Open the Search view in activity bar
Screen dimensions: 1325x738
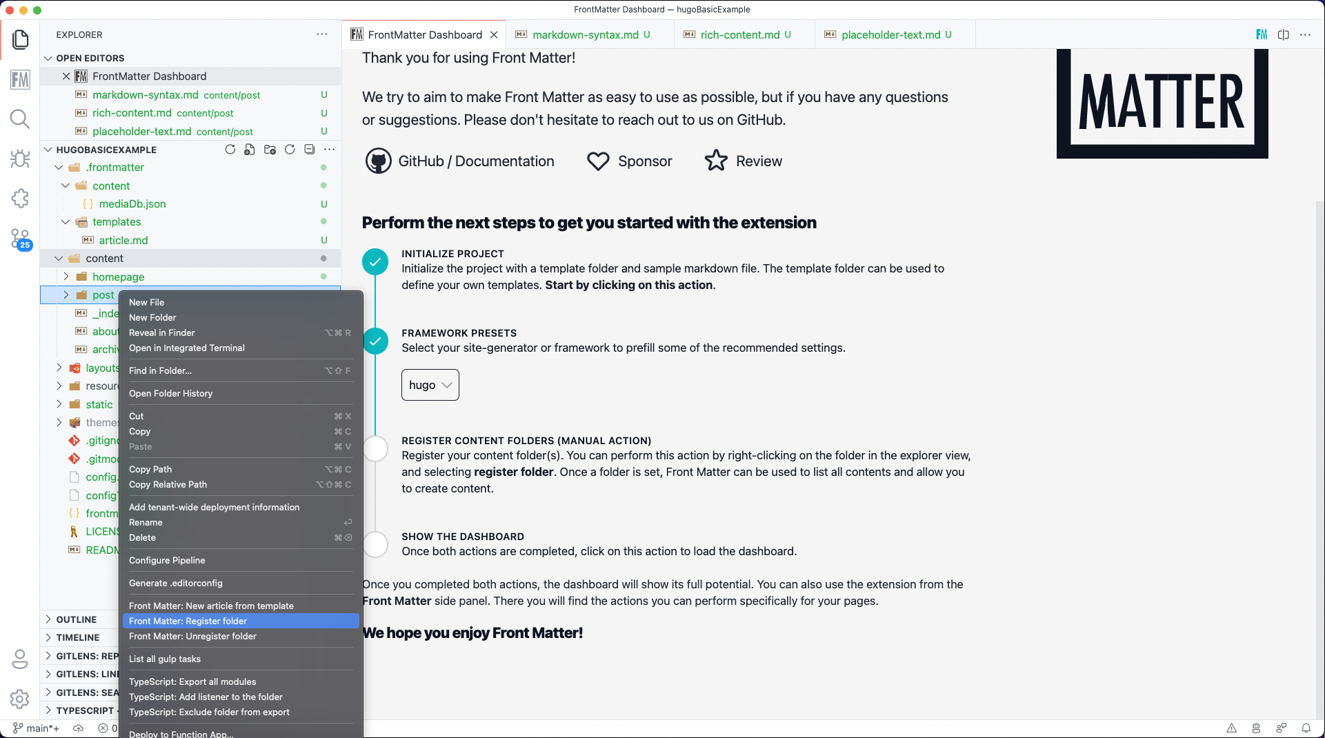20,119
